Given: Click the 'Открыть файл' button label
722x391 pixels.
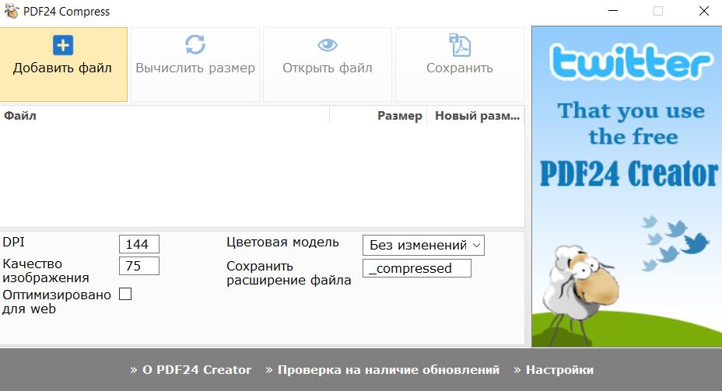Looking at the screenshot, I should [x=328, y=68].
